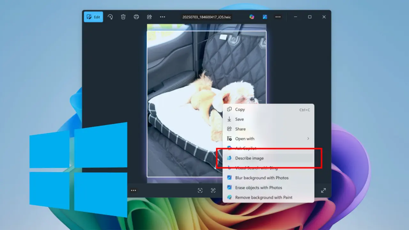The image size is (409, 230).
Task: Click the visual focus scan icon in bottom bar
Action: [200, 190]
